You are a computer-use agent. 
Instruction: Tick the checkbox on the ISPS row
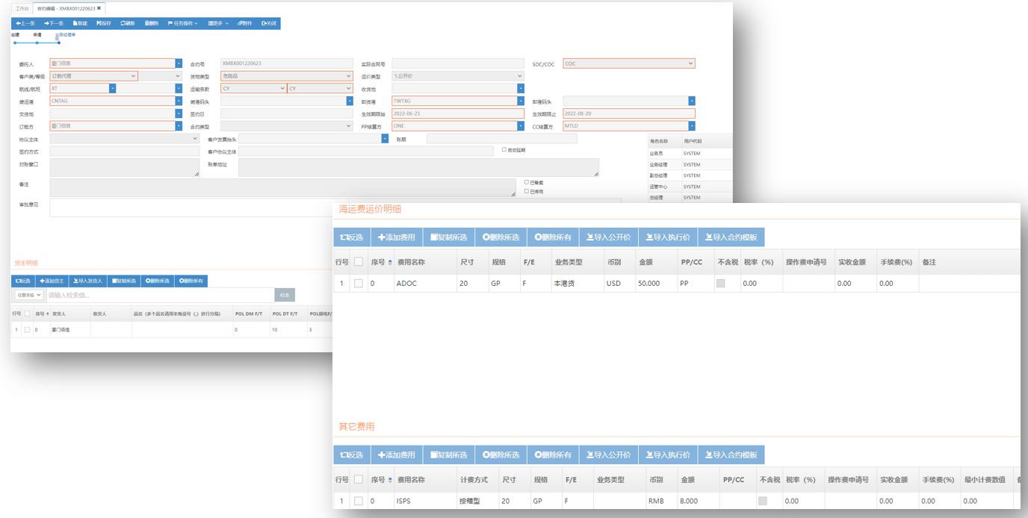(x=359, y=501)
